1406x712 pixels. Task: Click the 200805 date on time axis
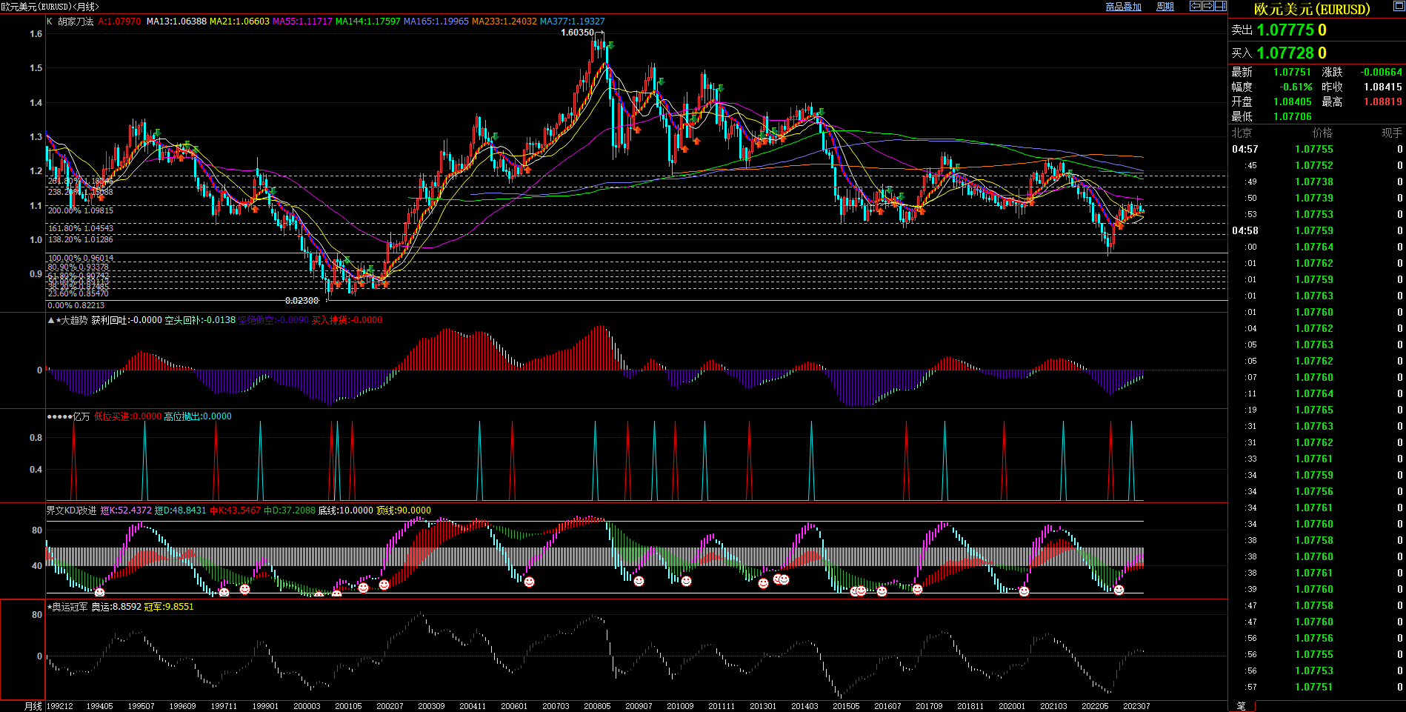point(597,706)
